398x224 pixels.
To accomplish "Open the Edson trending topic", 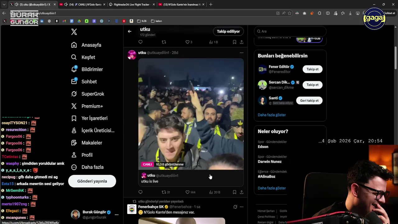I will click(263, 147).
